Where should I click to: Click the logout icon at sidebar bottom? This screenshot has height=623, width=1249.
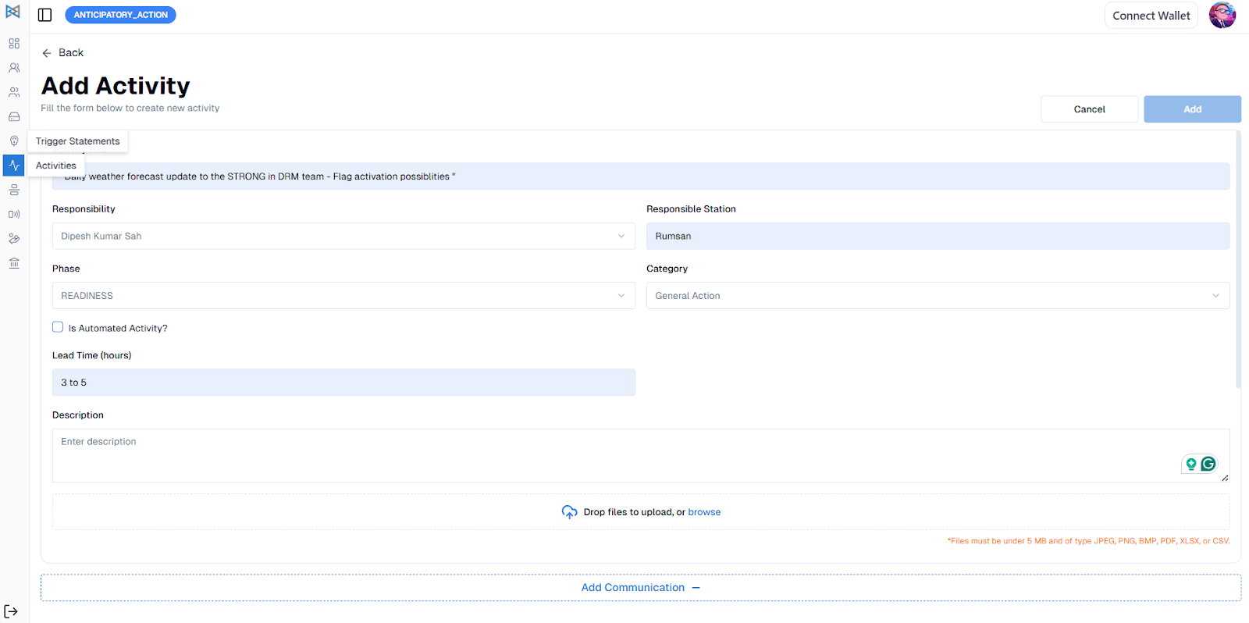click(11, 611)
